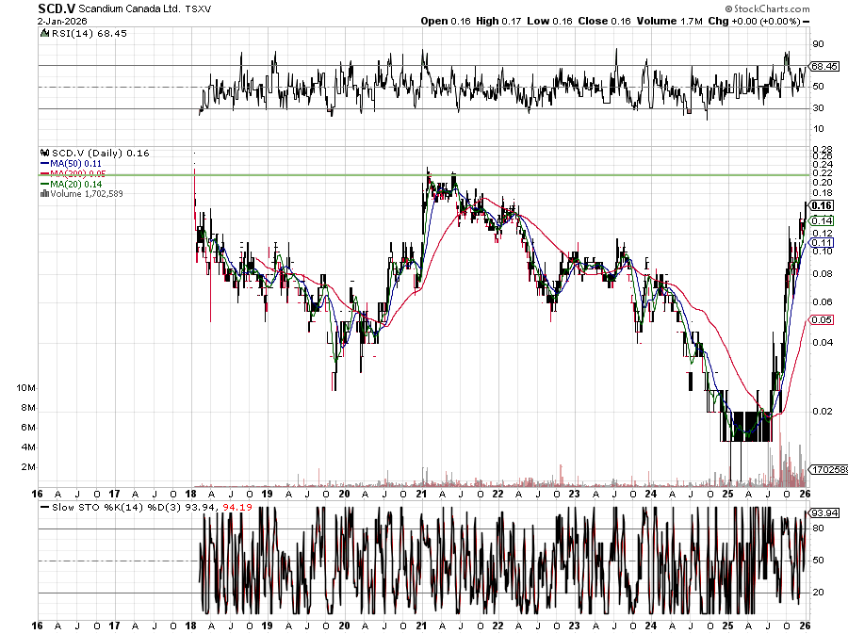Viewport: 848px width, 634px height.
Task: Click the Chg +0.00 (+0.00%) value
Action: coord(754,21)
